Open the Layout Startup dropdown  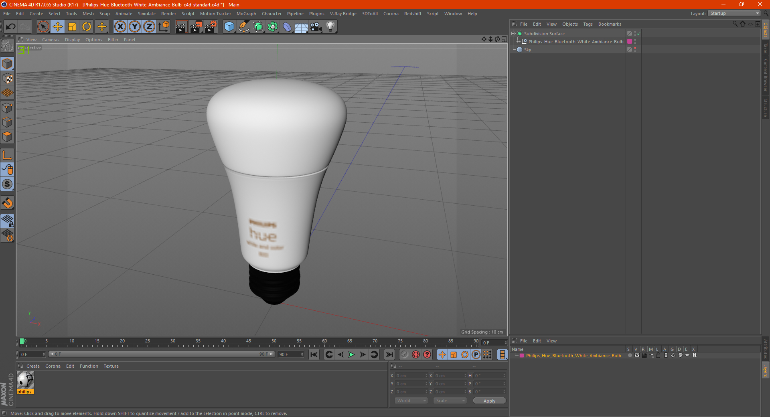(x=734, y=13)
